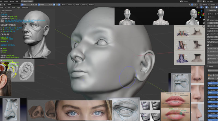Toggle radius pressure sensitivity icon
The image size is (218, 121).
(36, 5)
